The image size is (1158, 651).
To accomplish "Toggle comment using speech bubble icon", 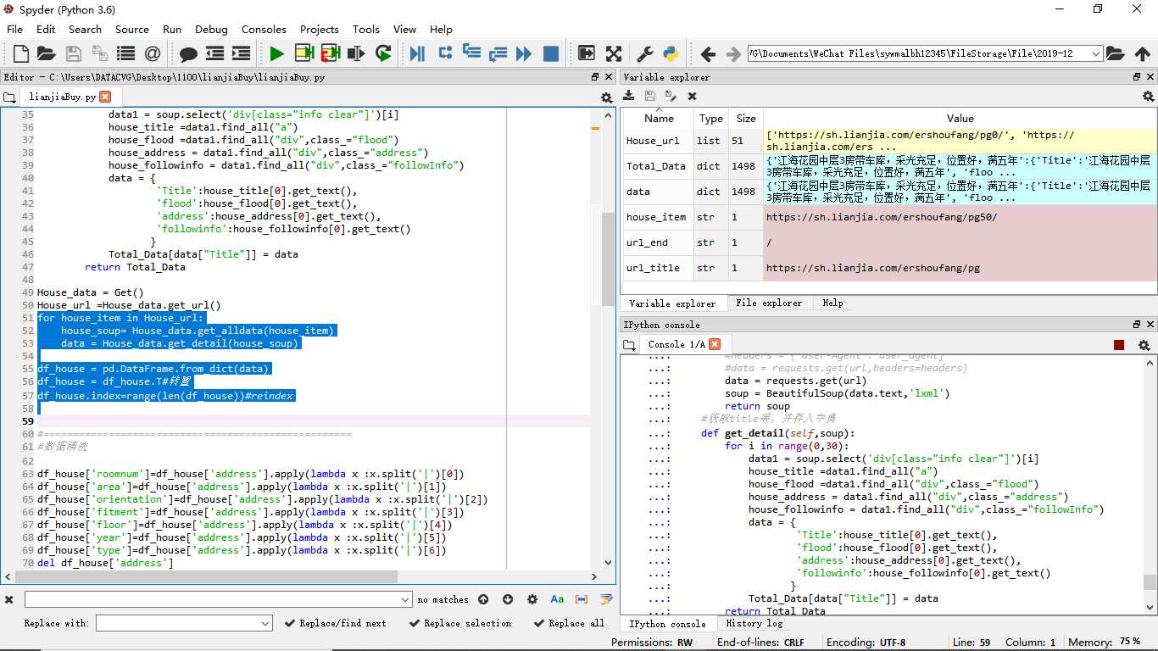I will tap(188, 54).
